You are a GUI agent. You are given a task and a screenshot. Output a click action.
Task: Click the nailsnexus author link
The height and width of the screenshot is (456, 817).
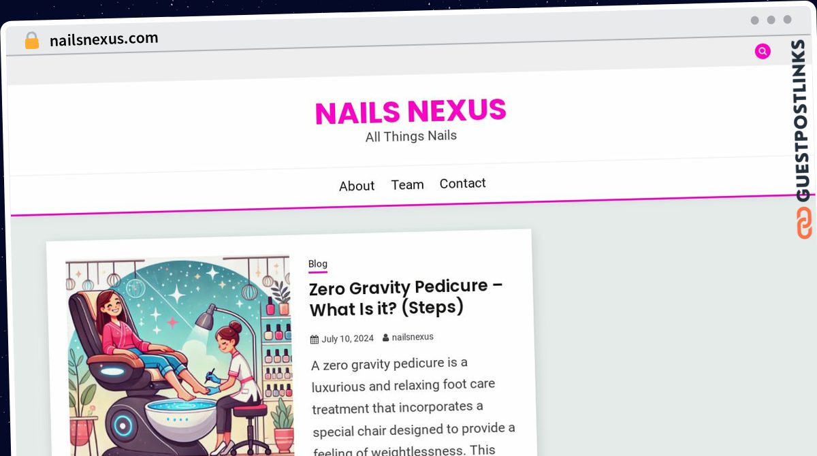[x=413, y=337]
